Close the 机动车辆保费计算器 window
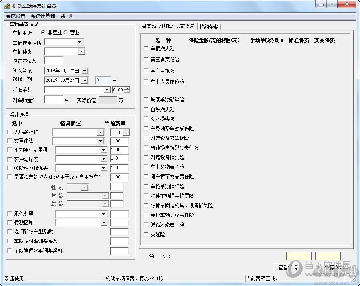 [347, 4]
